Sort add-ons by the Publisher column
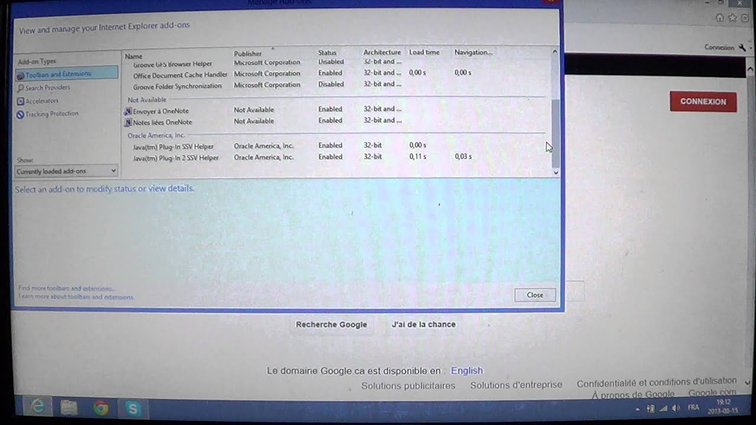Viewport: 756px width, 425px height. 247,54
